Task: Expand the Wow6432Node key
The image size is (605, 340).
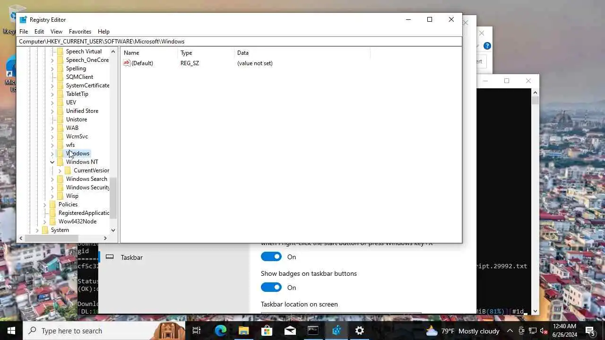Action: (x=45, y=221)
